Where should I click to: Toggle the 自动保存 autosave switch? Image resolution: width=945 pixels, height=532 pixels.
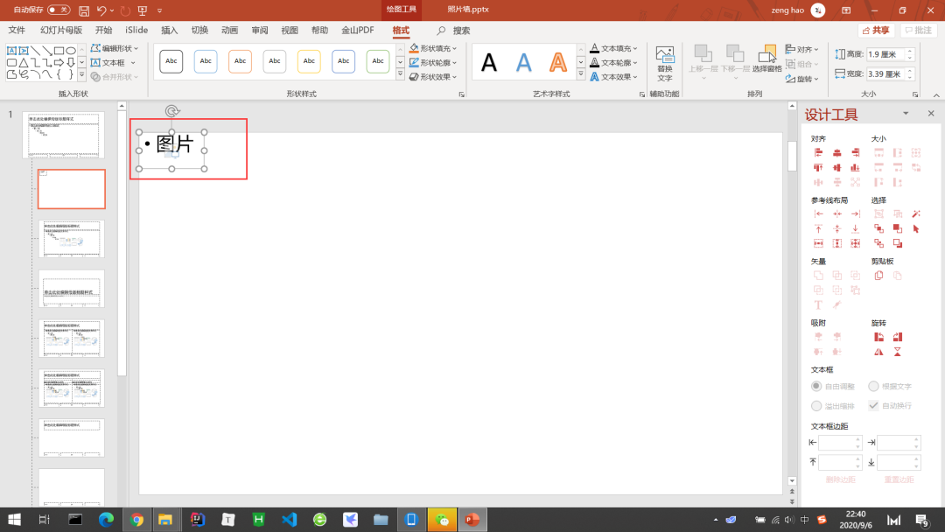pos(59,10)
